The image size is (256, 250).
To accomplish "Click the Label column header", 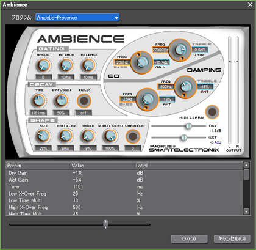I will (x=188, y=166).
